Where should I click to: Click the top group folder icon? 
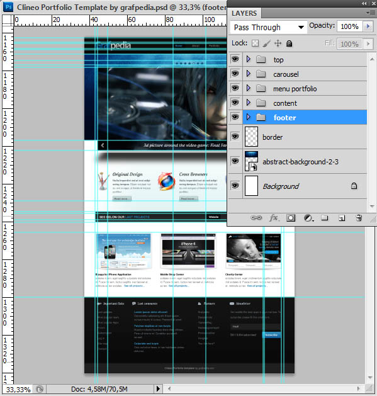tap(261, 60)
